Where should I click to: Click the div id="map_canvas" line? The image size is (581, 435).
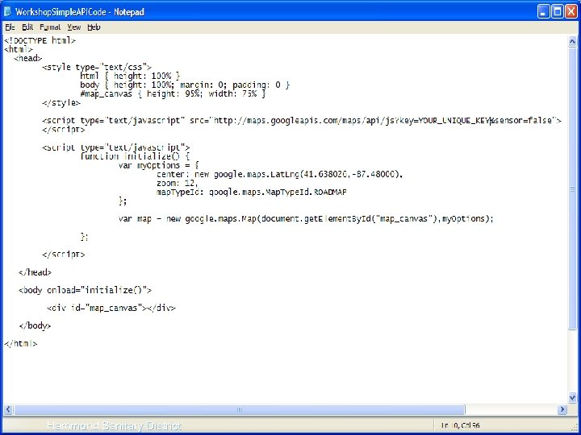[x=111, y=308]
